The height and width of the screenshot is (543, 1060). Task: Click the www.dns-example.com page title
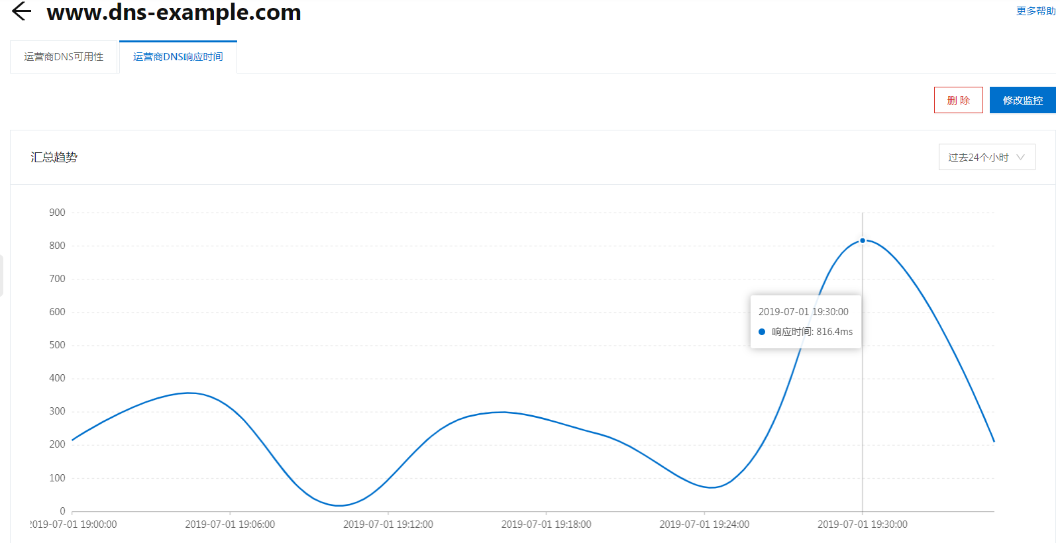point(174,12)
